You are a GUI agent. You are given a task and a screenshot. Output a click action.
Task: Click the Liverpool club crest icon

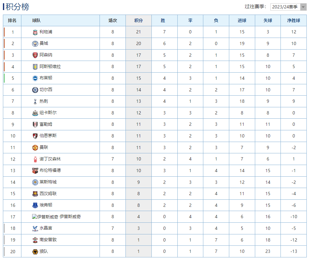pyautogui.click(x=35, y=32)
